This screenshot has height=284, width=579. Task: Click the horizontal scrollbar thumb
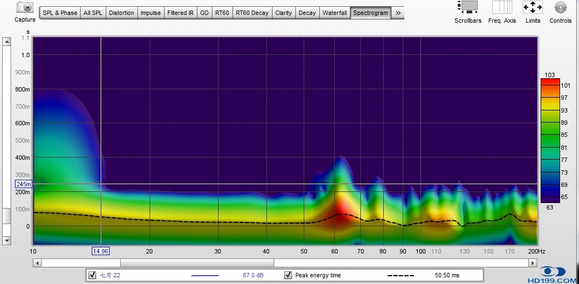pos(196,263)
